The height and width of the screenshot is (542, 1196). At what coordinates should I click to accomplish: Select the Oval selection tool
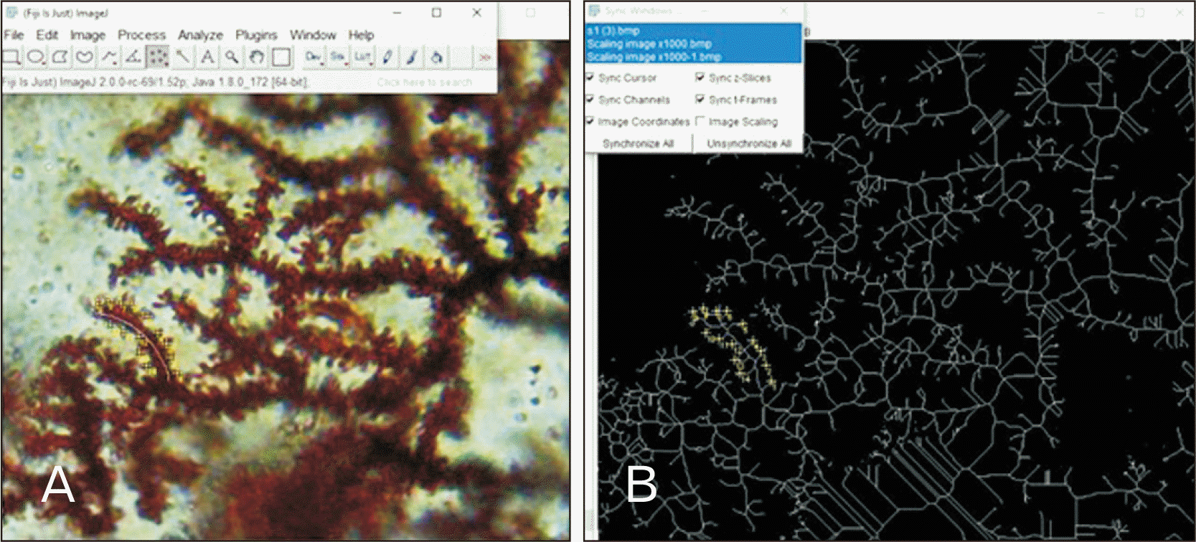pyautogui.click(x=36, y=57)
